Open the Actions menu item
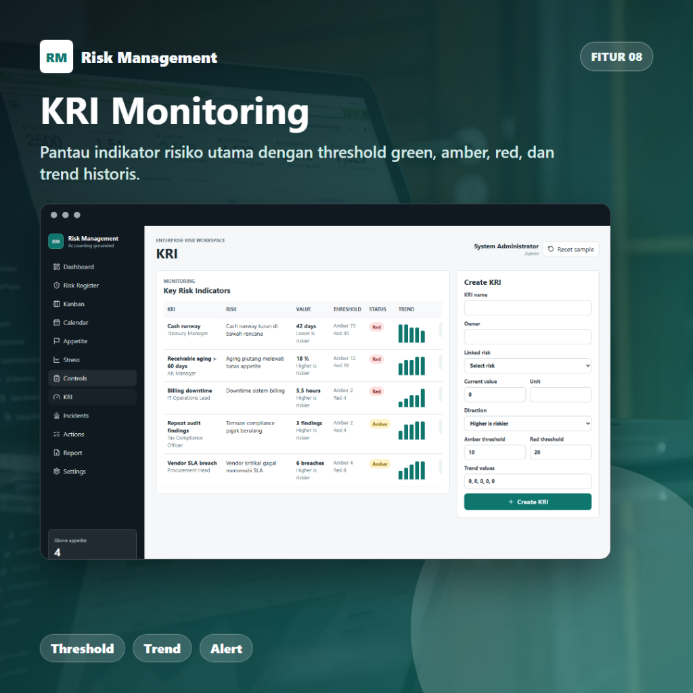The height and width of the screenshot is (693, 693). 92,434
